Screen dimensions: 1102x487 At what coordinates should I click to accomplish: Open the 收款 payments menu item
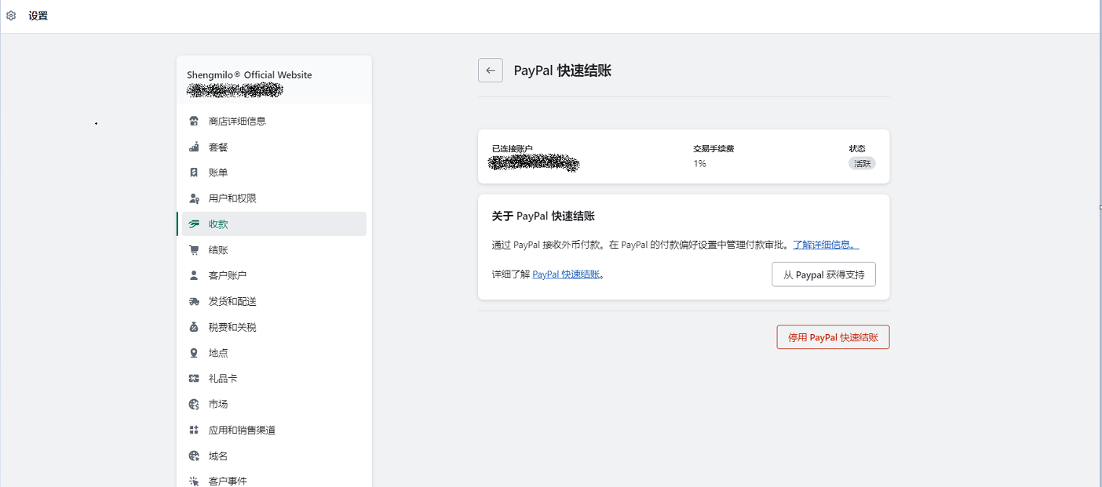[218, 224]
